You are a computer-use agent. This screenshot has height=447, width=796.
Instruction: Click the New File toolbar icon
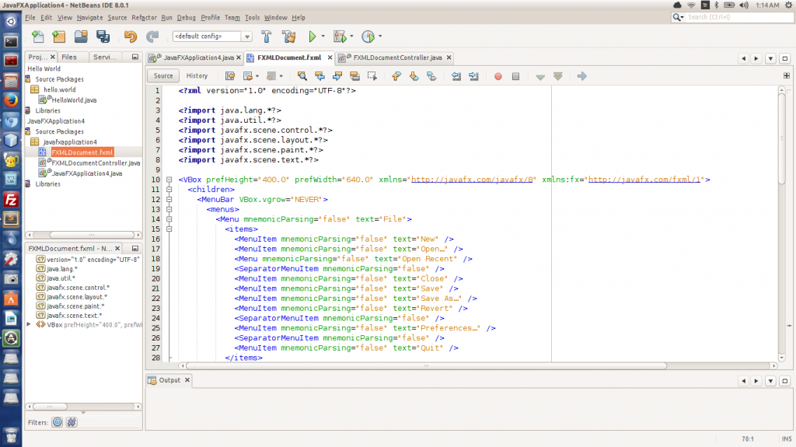(37, 37)
